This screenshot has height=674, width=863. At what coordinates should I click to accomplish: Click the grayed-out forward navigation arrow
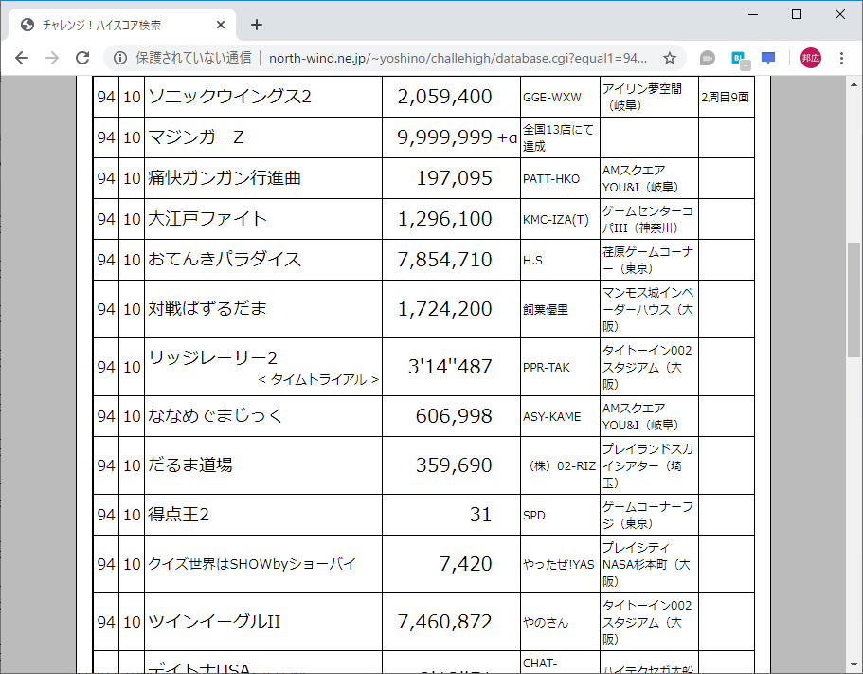(52, 58)
